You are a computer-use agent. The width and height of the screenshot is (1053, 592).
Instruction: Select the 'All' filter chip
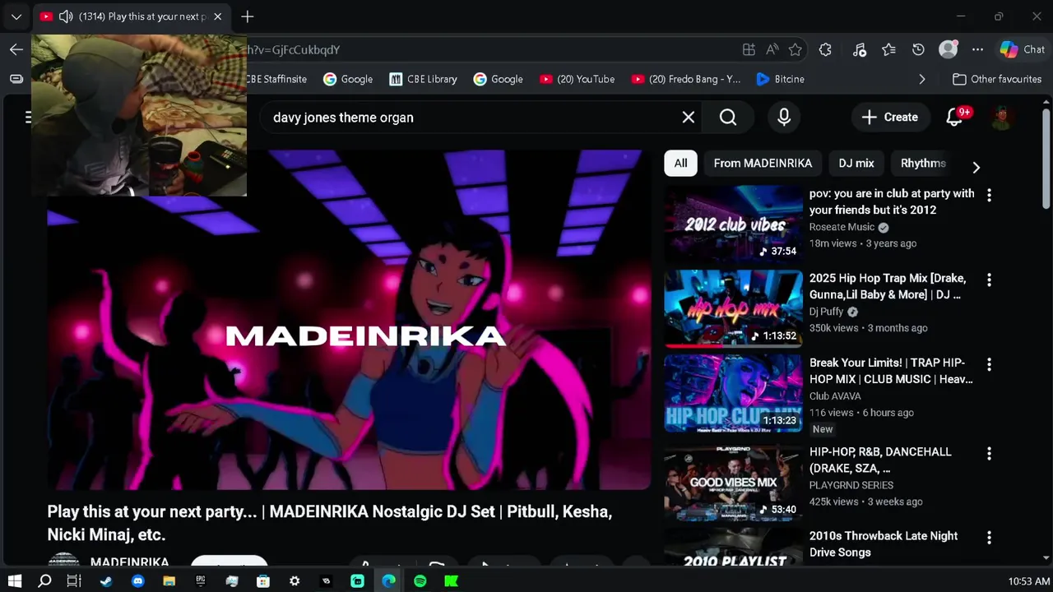tap(680, 163)
